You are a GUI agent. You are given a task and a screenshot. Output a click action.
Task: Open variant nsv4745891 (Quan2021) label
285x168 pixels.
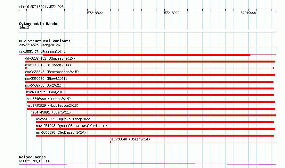(51, 112)
